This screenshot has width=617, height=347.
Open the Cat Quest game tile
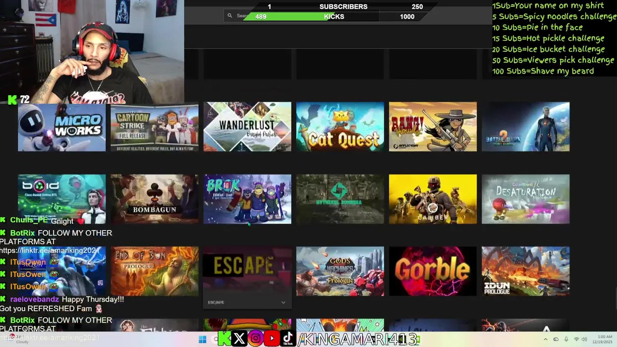pyautogui.click(x=340, y=127)
